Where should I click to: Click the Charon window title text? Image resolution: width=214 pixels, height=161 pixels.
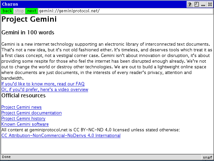[x=10, y=4]
